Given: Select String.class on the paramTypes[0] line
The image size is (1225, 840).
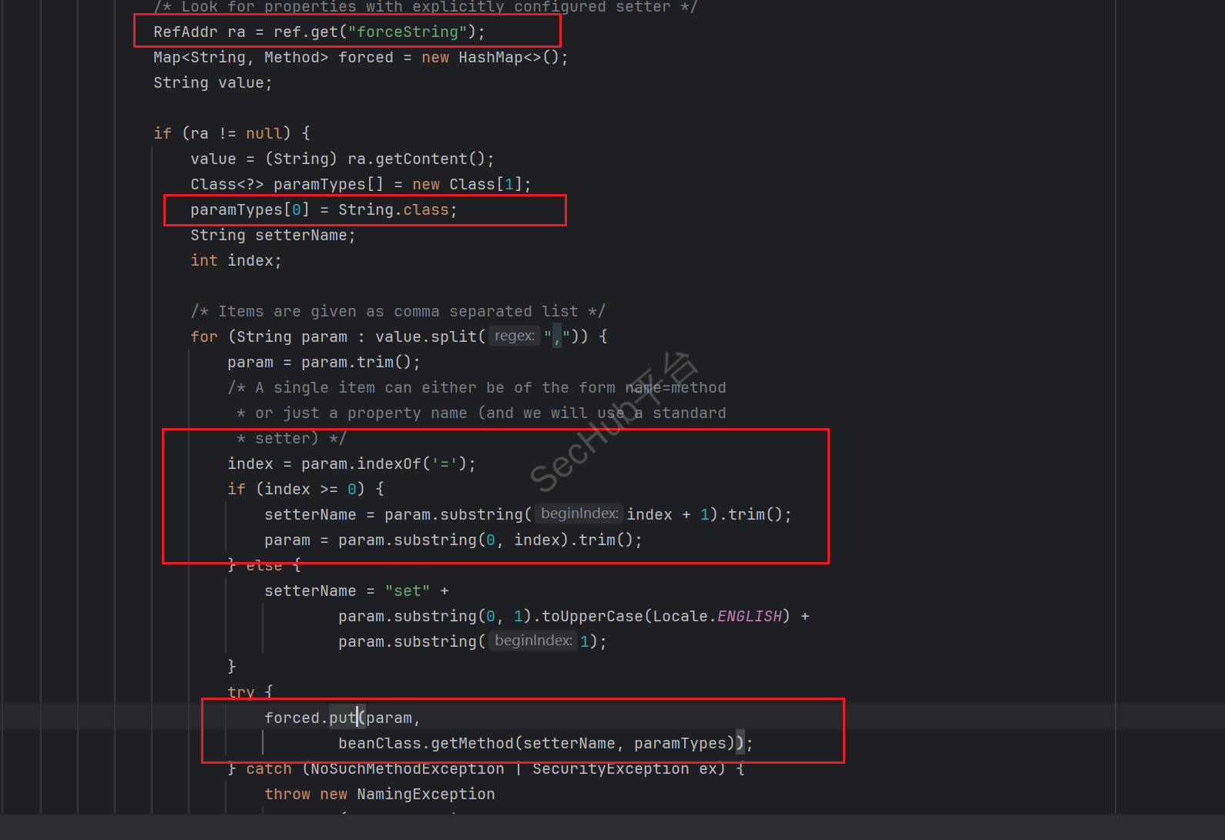Looking at the screenshot, I should point(393,209).
